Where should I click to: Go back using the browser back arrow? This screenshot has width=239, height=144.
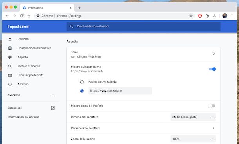pyautogui.click(x=7, y=16)
